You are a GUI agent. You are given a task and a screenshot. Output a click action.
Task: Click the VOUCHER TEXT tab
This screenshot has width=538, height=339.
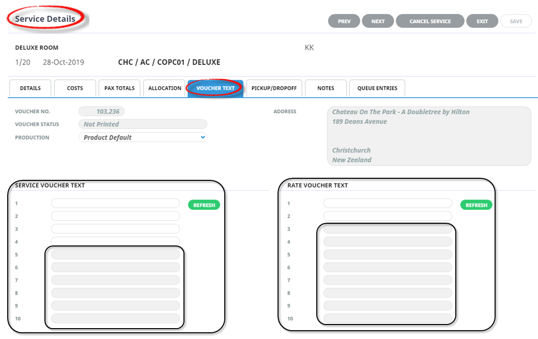tap(216, 88)
